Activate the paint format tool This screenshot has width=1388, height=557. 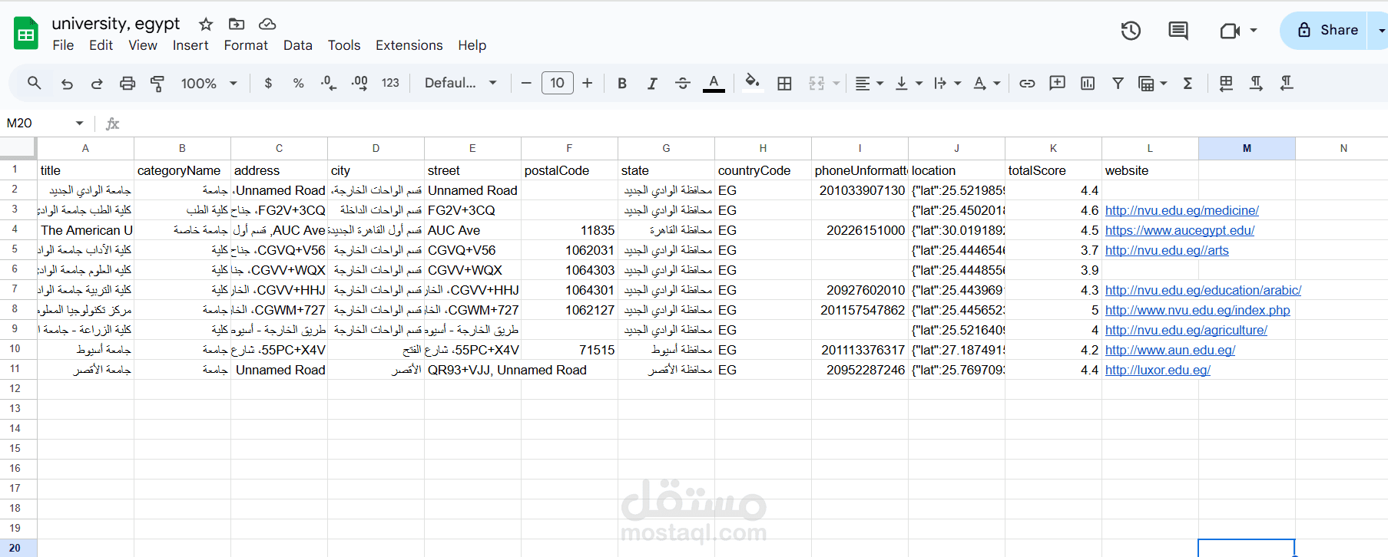pos(157,83)
